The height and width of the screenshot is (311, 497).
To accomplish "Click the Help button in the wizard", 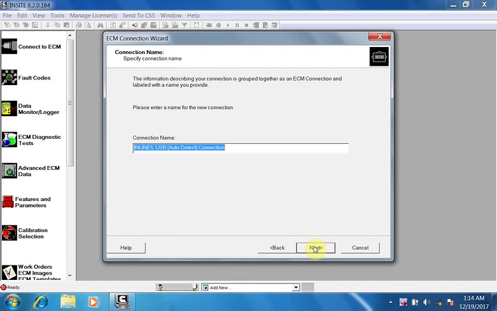I will pos(126,248).
